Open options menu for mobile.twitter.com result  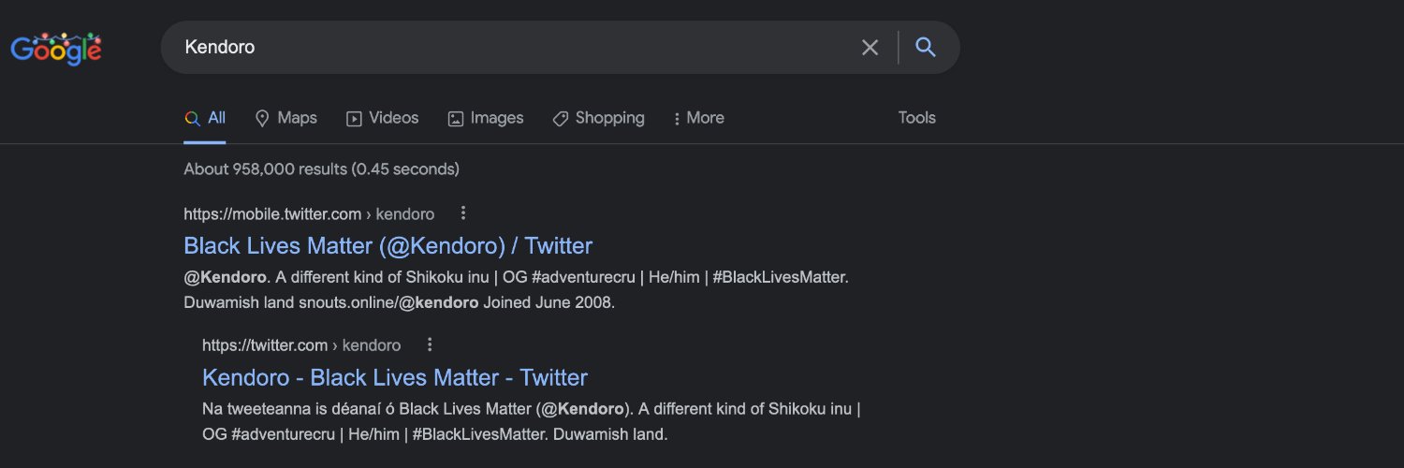(462, 213)
